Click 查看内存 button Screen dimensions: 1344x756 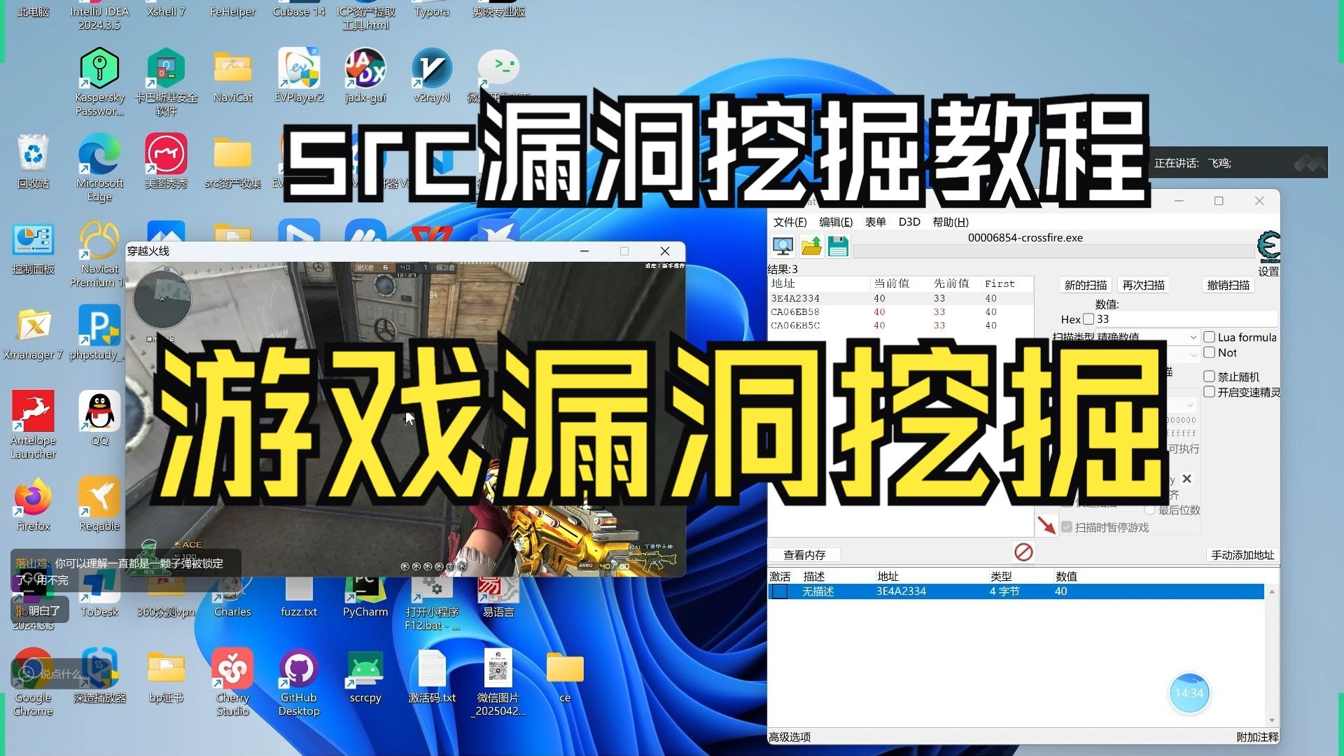click(x=804, y=555)
